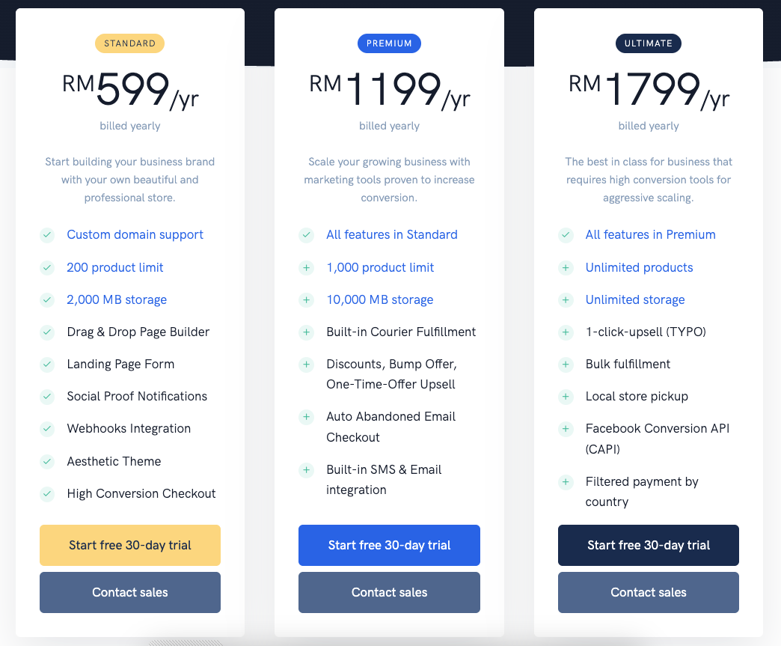Open the 10,000 MB storage link

pos(380,300)
